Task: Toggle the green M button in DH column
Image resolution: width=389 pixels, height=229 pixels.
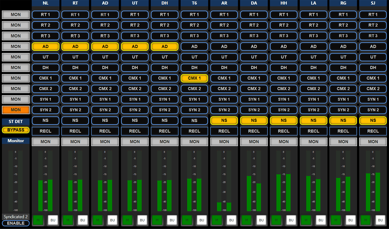Action: pyautogui.click(x=157, y=220)
